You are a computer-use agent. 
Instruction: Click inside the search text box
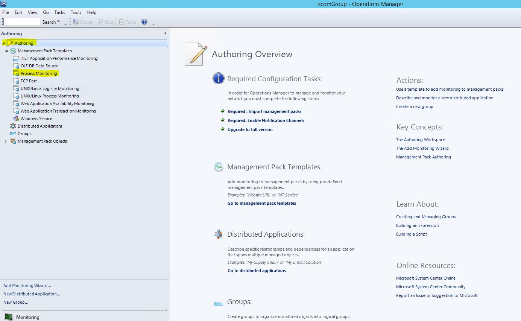coord(22,22)
